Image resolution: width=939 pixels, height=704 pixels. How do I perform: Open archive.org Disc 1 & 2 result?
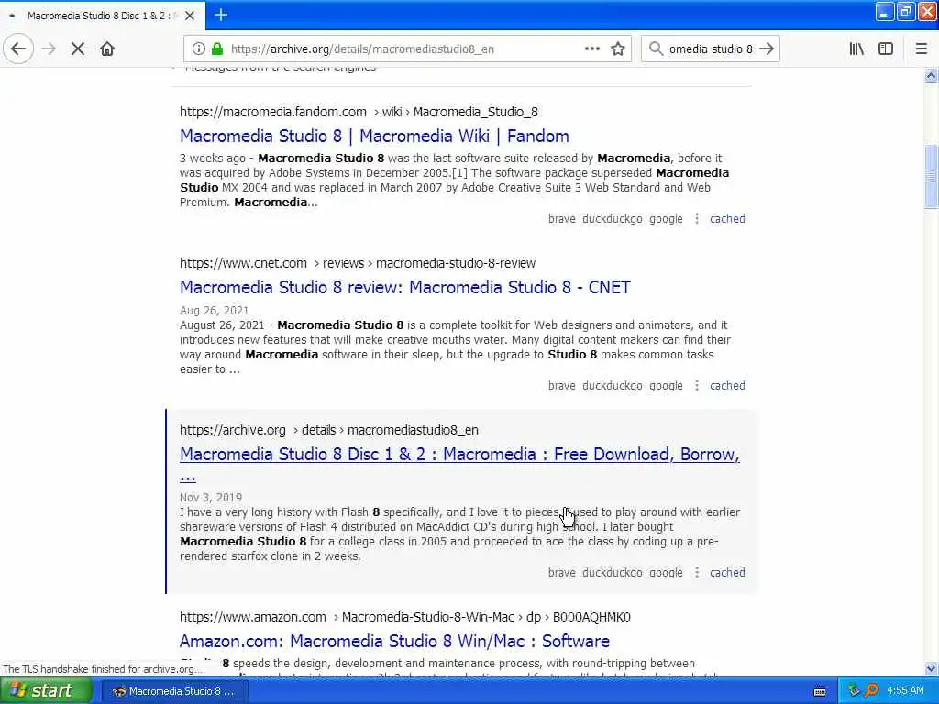(459, 455)
